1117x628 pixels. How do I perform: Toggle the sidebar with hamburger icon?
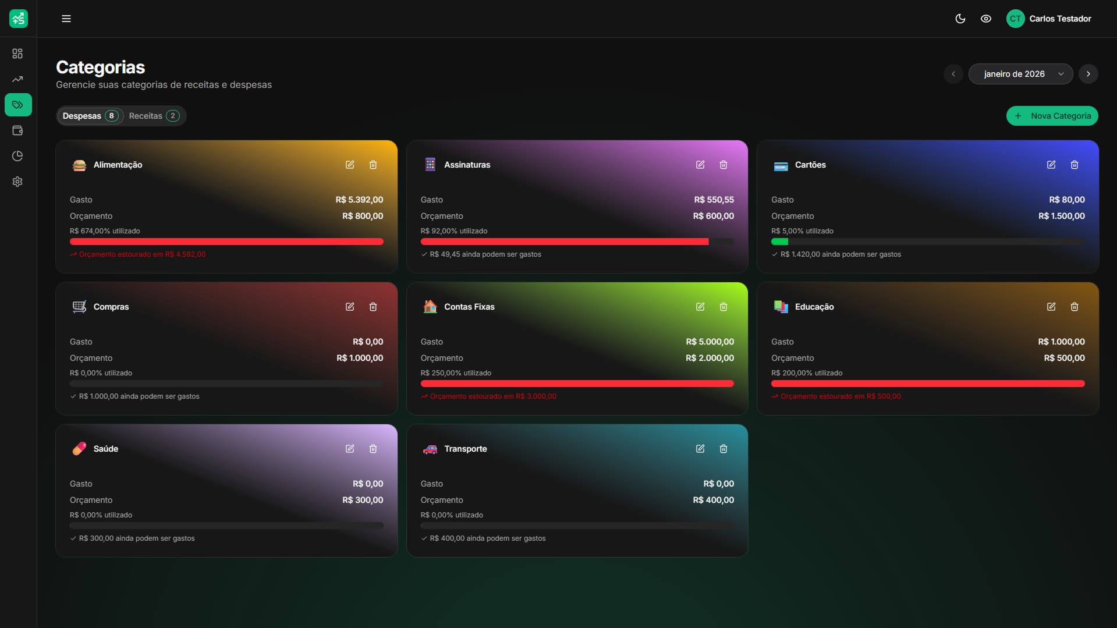coord(66,18)
